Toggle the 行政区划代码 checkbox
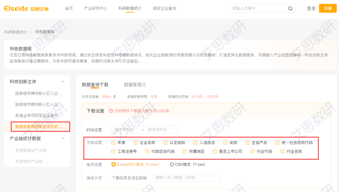Image resolution: width=339 pixels, height=192 pixels. point(147,151)
